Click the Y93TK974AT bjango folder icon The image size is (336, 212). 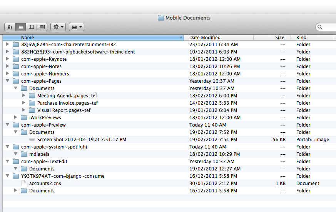pos(16,176)
